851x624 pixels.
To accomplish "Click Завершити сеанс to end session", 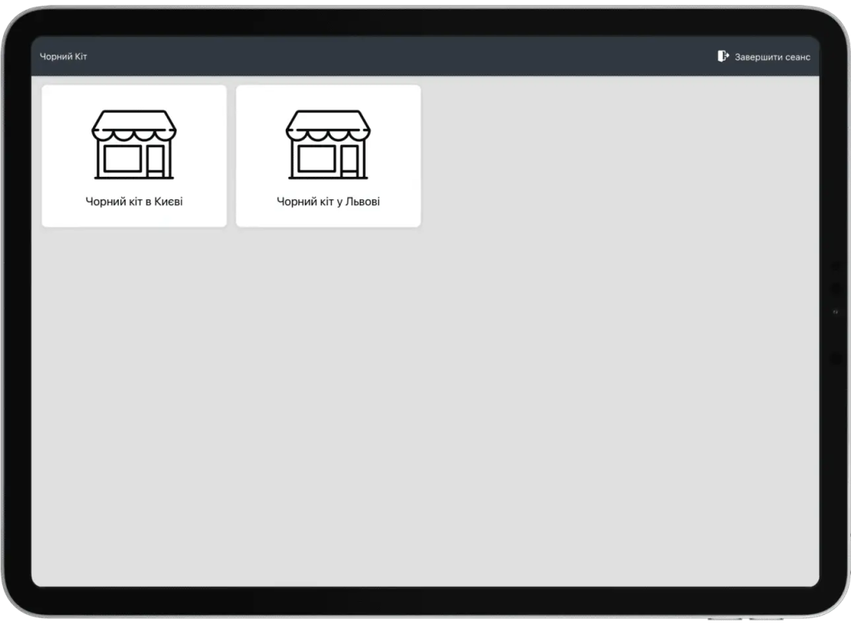I will (772, 57).
